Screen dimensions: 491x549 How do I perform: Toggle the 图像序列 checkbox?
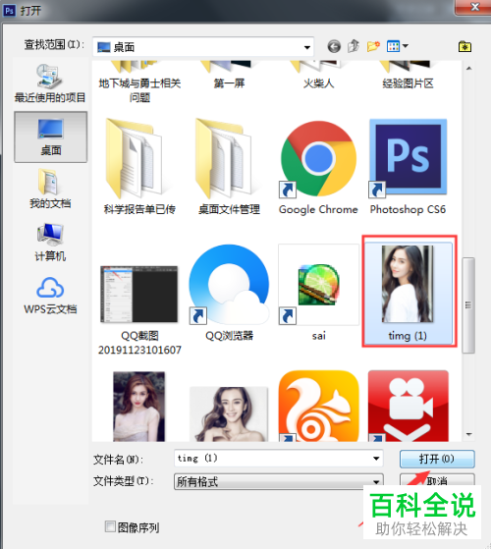coord(110,526)
